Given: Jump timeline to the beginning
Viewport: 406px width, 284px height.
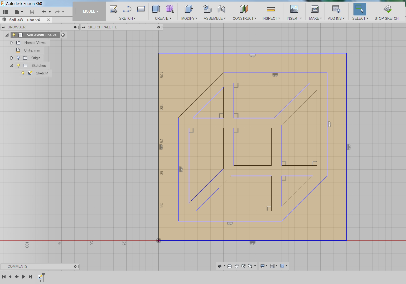Looking at the screenshot, I should coord(4,277).
